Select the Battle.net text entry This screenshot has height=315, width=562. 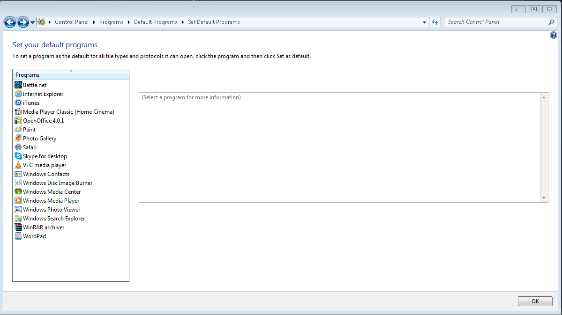coord(35,85)
